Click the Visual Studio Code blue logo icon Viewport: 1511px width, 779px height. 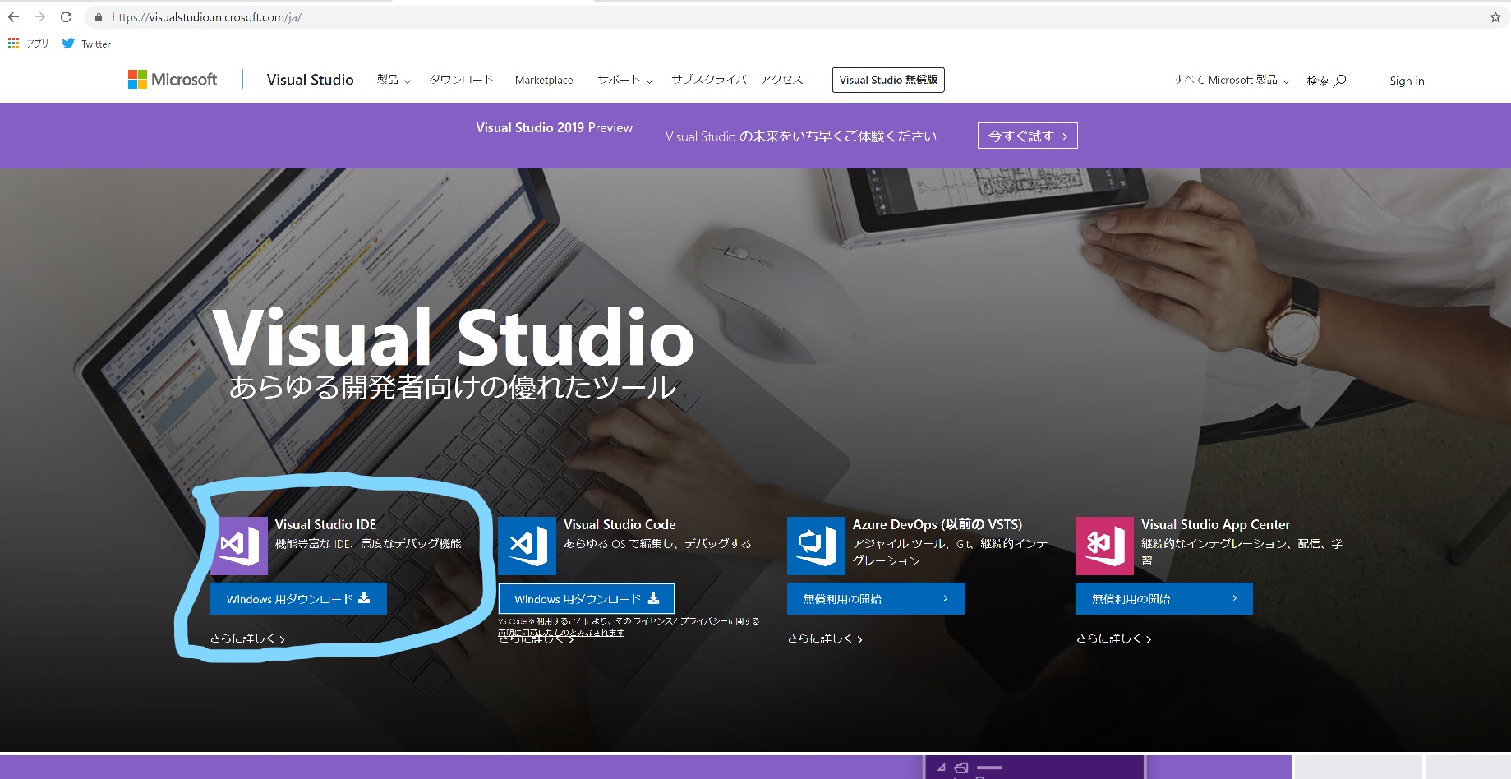pyautogui.click(x=527, y=546)
